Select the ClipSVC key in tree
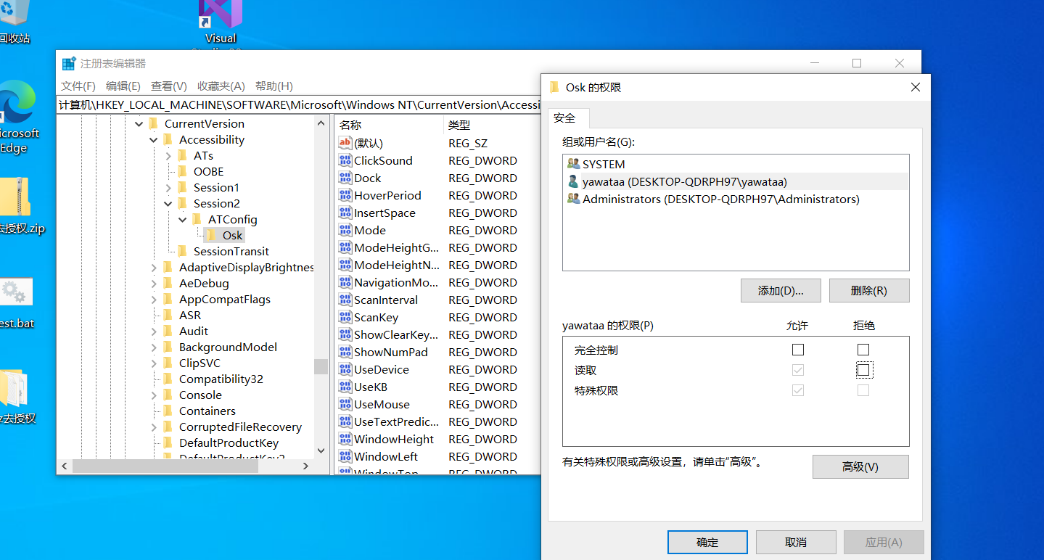 click(200, 363)
